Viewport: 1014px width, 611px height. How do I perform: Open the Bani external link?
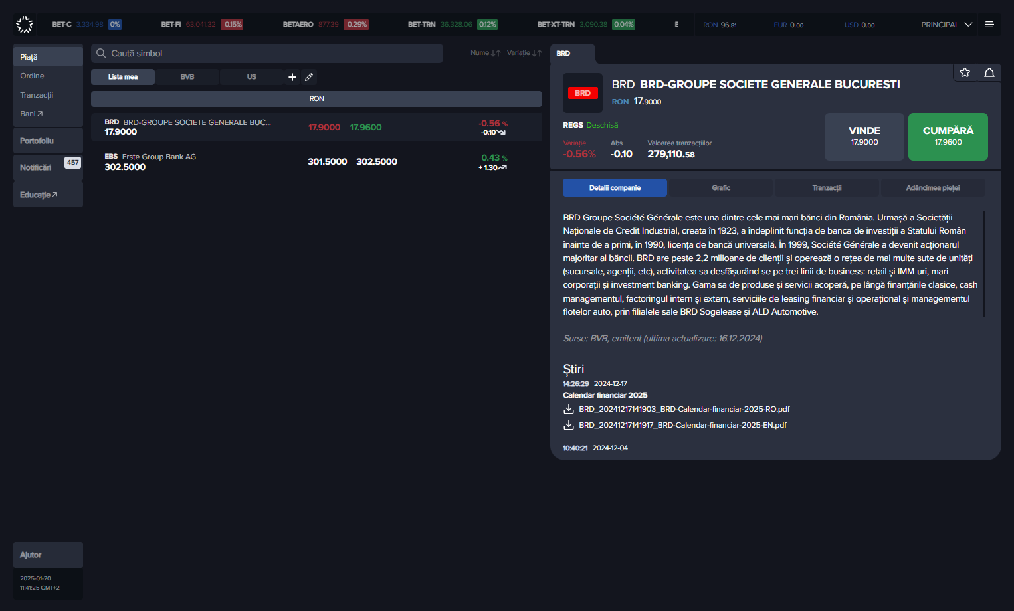click(x=31, y=114)
